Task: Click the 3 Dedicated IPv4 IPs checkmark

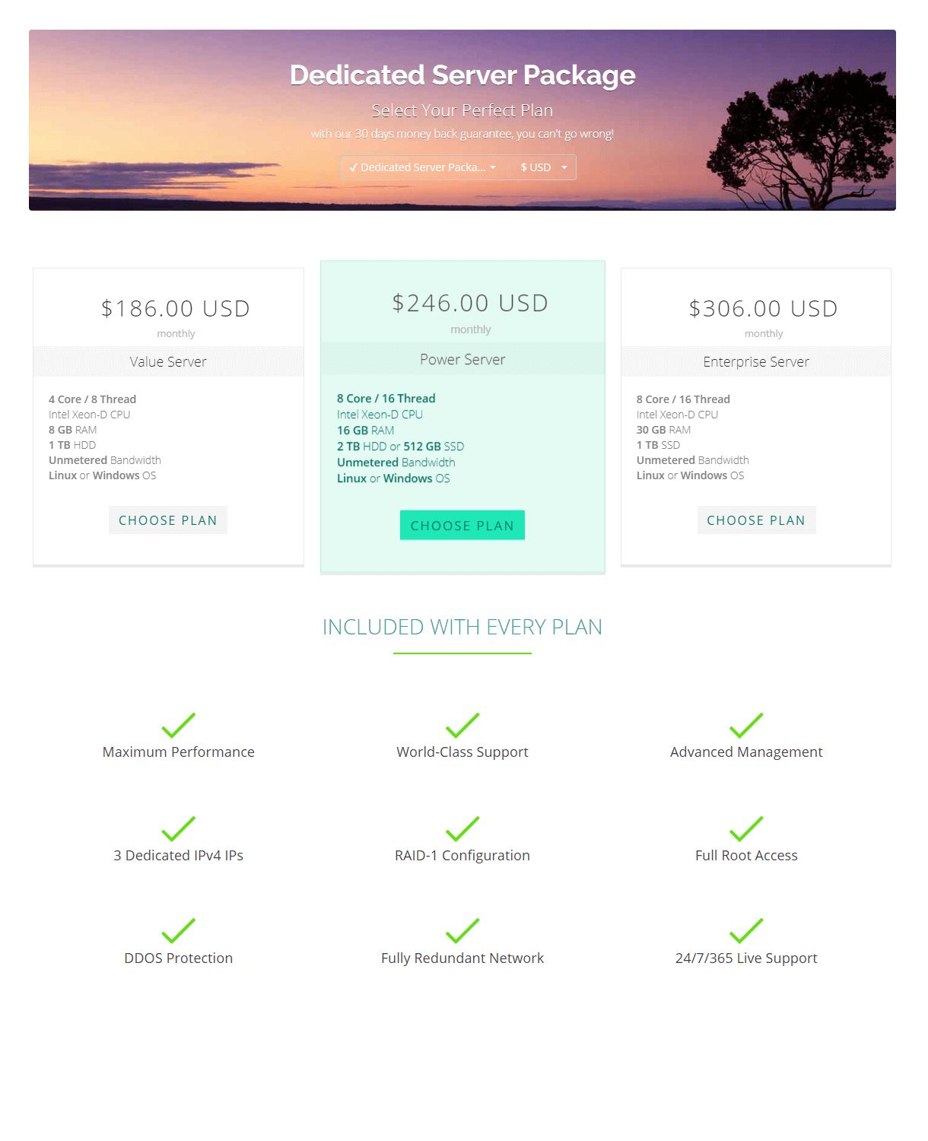Action: click(x=179, y=828)
